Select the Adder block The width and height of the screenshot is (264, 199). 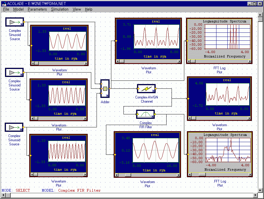[x=105, y=88]
